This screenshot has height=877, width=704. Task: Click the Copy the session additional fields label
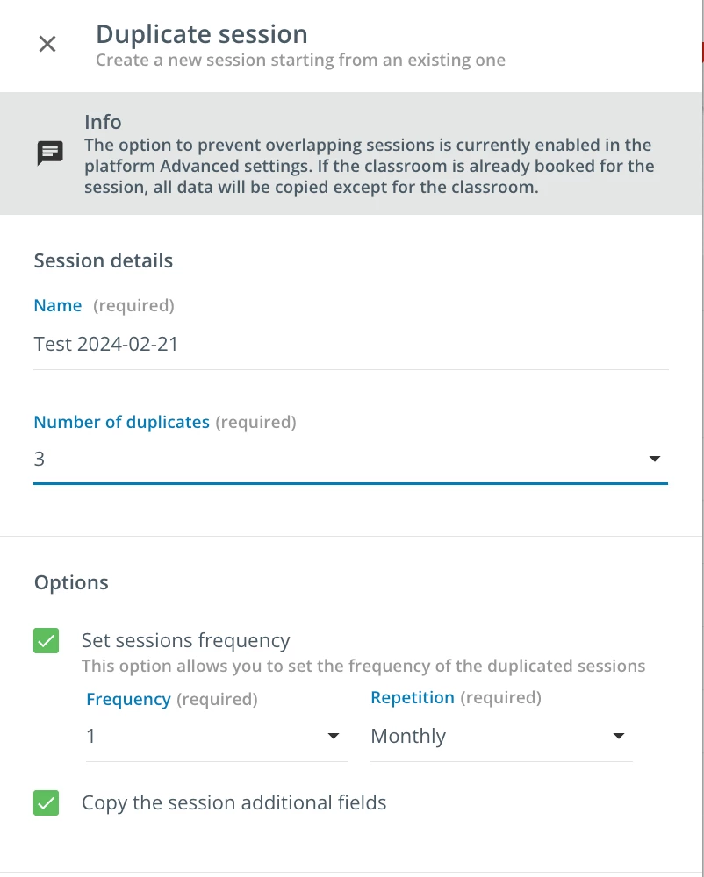tap(233, 802)
